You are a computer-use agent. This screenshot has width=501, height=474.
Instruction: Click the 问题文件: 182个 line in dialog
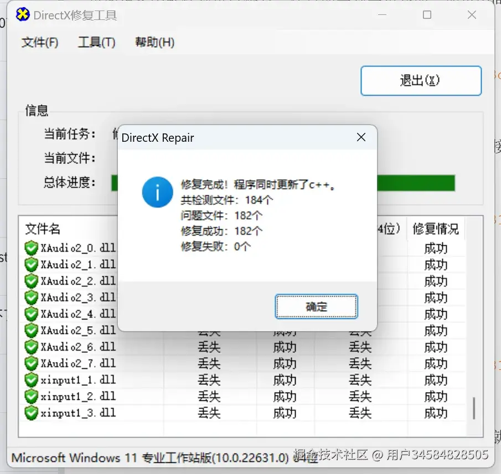pyautogui.click(x=222, y=215)
